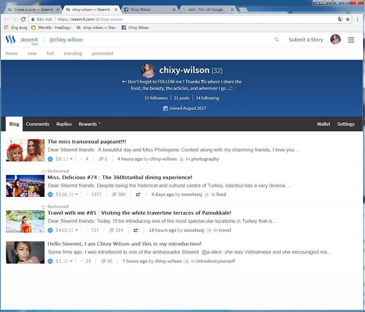Click resteem icon on 360Istanbul post
Viewport: 365px width, 312px height.
(138, 194)
